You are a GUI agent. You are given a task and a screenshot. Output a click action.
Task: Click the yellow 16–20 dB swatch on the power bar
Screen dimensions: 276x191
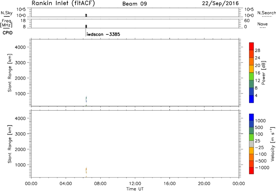tap(252, 69)
